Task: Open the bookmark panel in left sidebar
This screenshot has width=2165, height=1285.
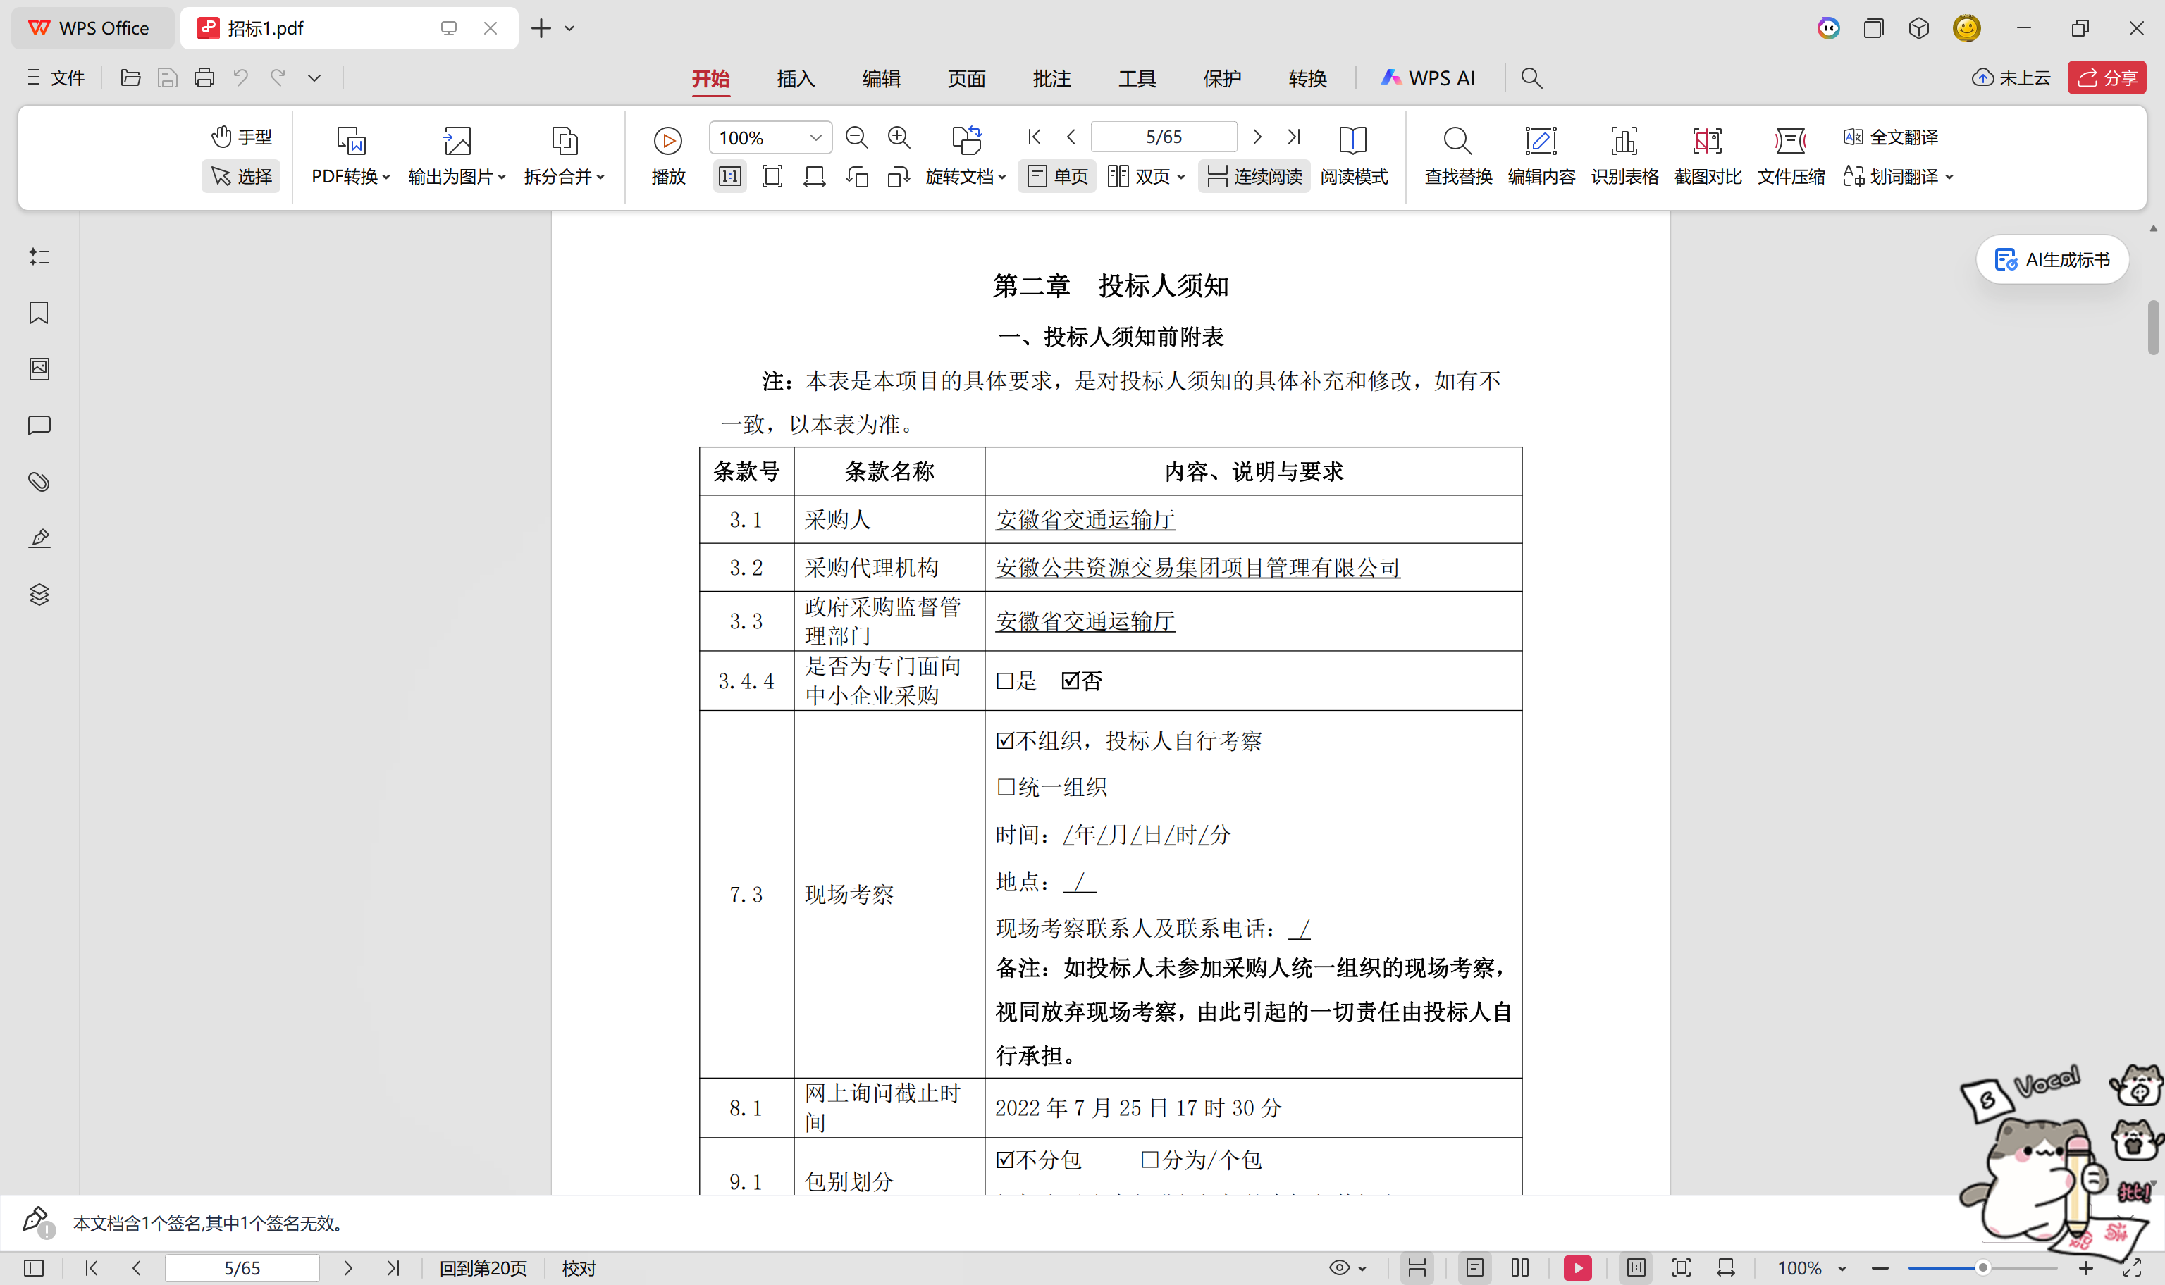Action: pyautogui.click(x=39, y=313)
